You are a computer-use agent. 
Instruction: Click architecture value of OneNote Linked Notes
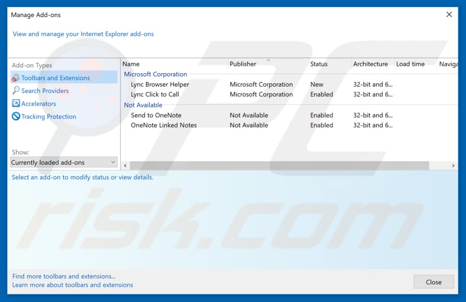click(x=373, y=125)
